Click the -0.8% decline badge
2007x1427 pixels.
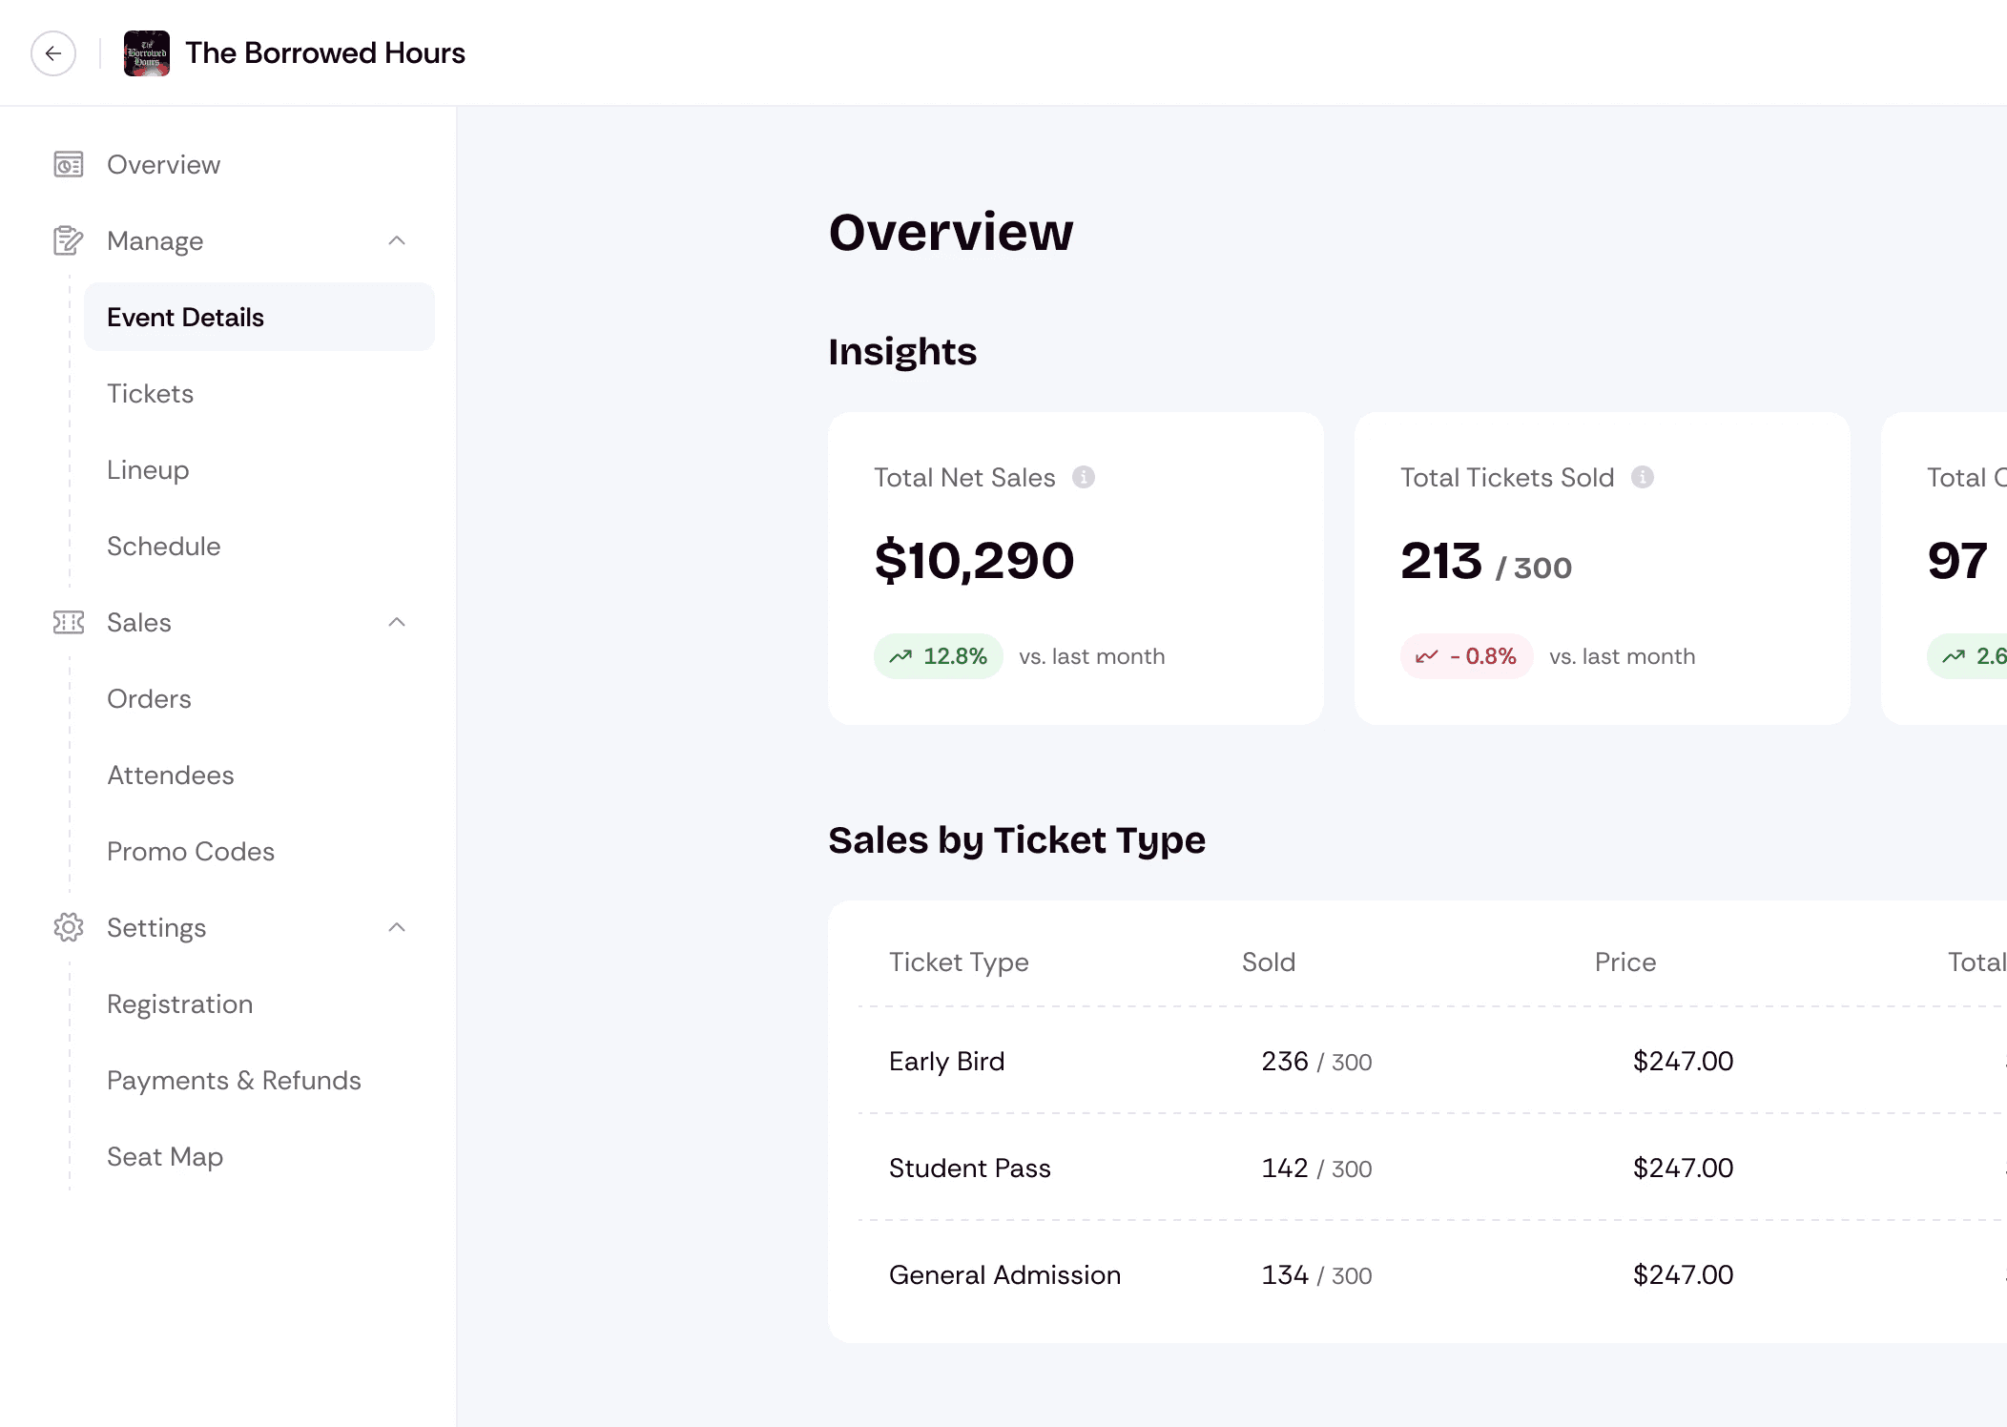coord(1467,656)
